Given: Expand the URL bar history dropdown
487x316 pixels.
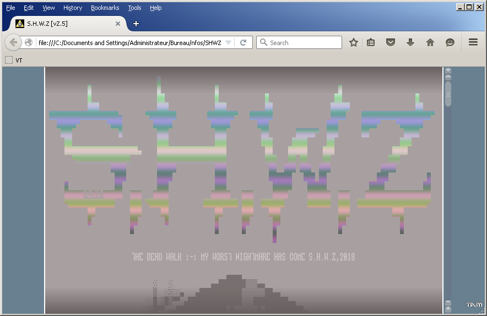Looking at the screenshot, I should (229, 42).
